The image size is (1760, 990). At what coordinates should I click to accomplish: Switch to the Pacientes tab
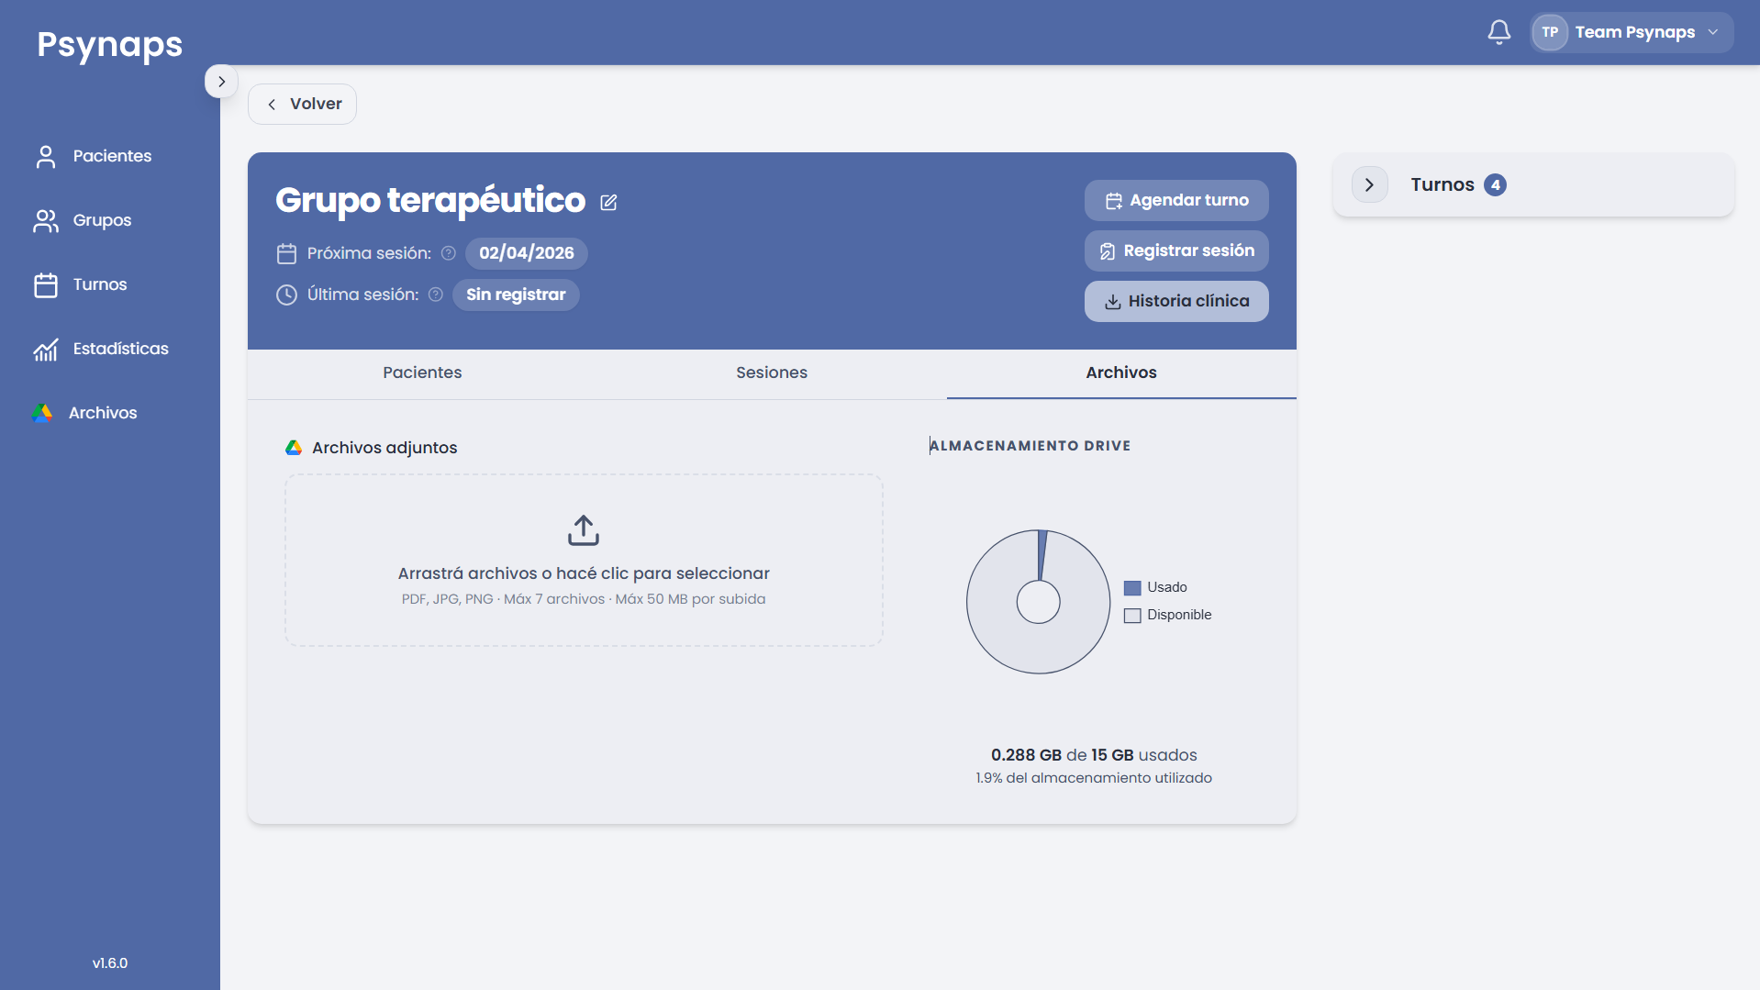[422, 373]
